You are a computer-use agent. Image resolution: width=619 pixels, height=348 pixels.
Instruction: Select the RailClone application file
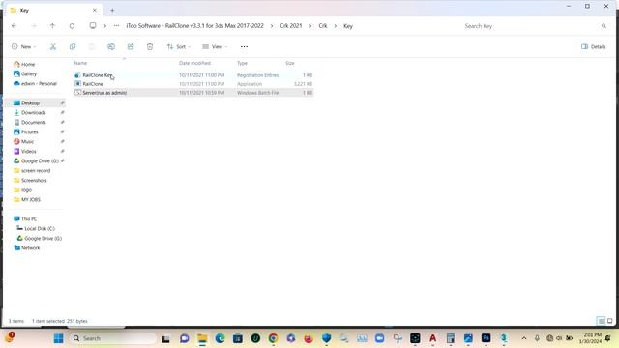coord(193,84)
